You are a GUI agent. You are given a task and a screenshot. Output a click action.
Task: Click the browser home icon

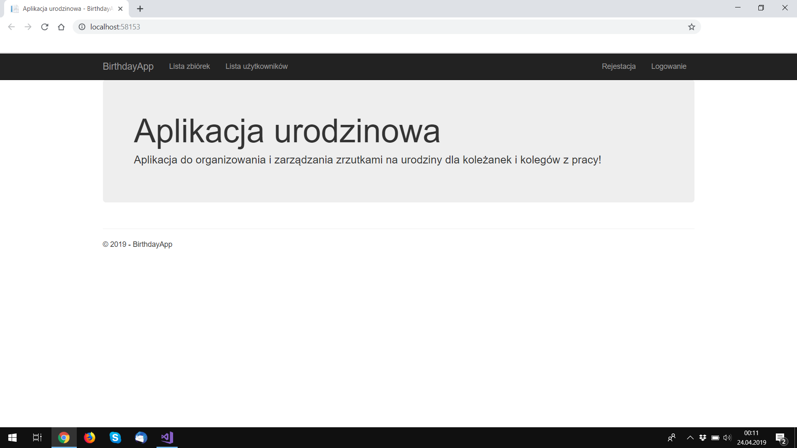coord(61,27)
